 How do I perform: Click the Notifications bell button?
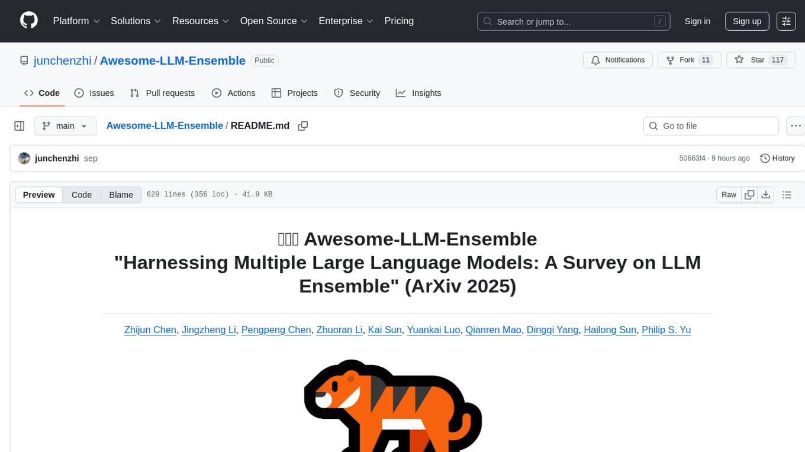point(618,60)
